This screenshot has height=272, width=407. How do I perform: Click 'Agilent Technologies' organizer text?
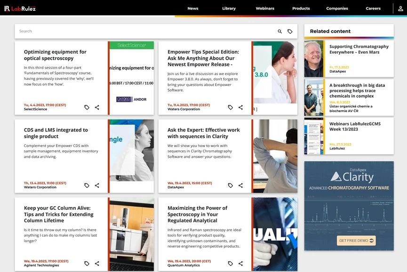tap(41, 265)
